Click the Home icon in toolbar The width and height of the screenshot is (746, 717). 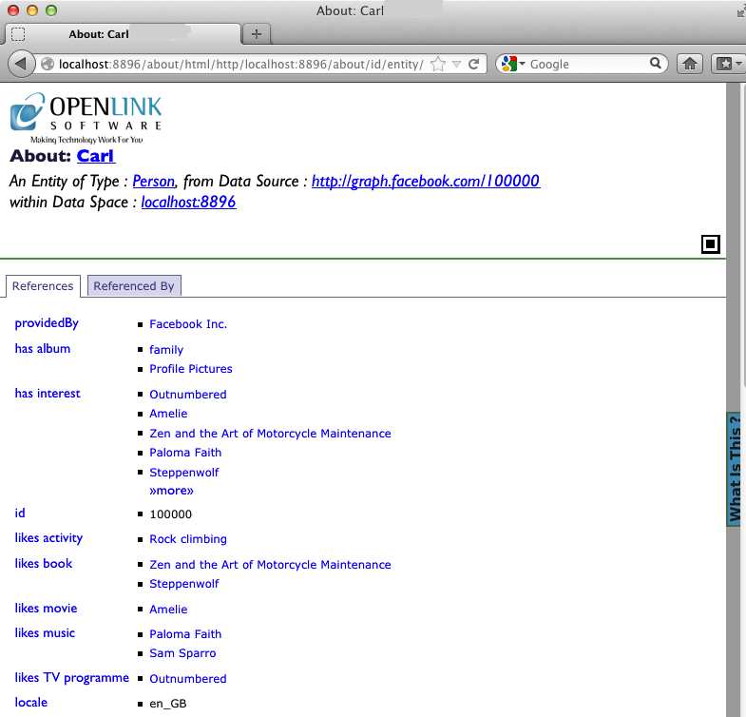coord(691,64)
